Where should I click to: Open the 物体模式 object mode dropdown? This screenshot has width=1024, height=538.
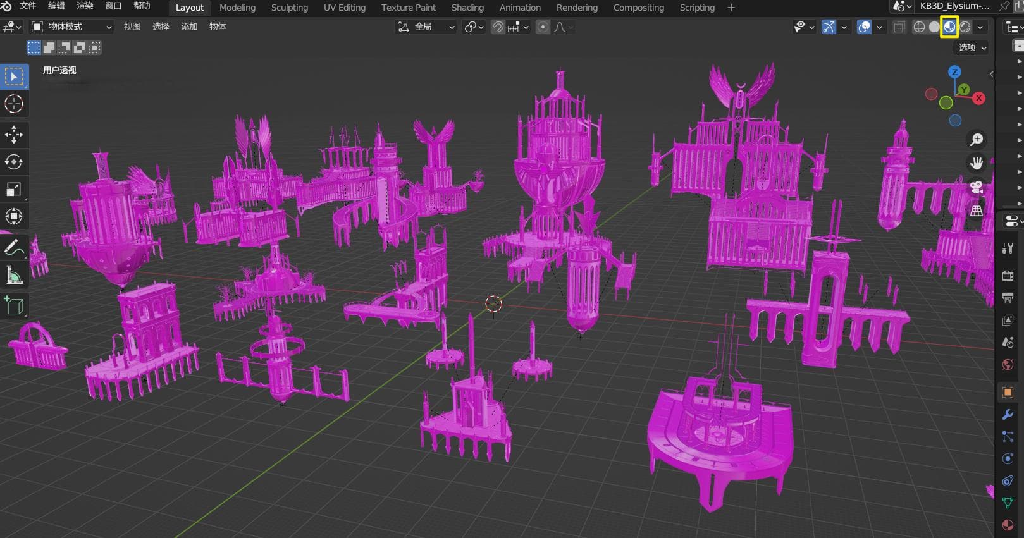pyautogui.click(x=71, y=27)
